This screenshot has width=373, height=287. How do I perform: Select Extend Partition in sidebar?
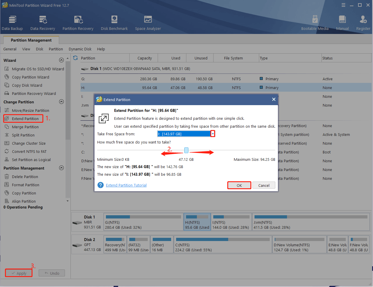(23, 119)
